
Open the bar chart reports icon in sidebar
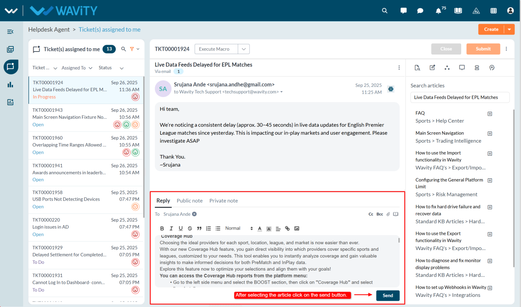tap(10, 85)
